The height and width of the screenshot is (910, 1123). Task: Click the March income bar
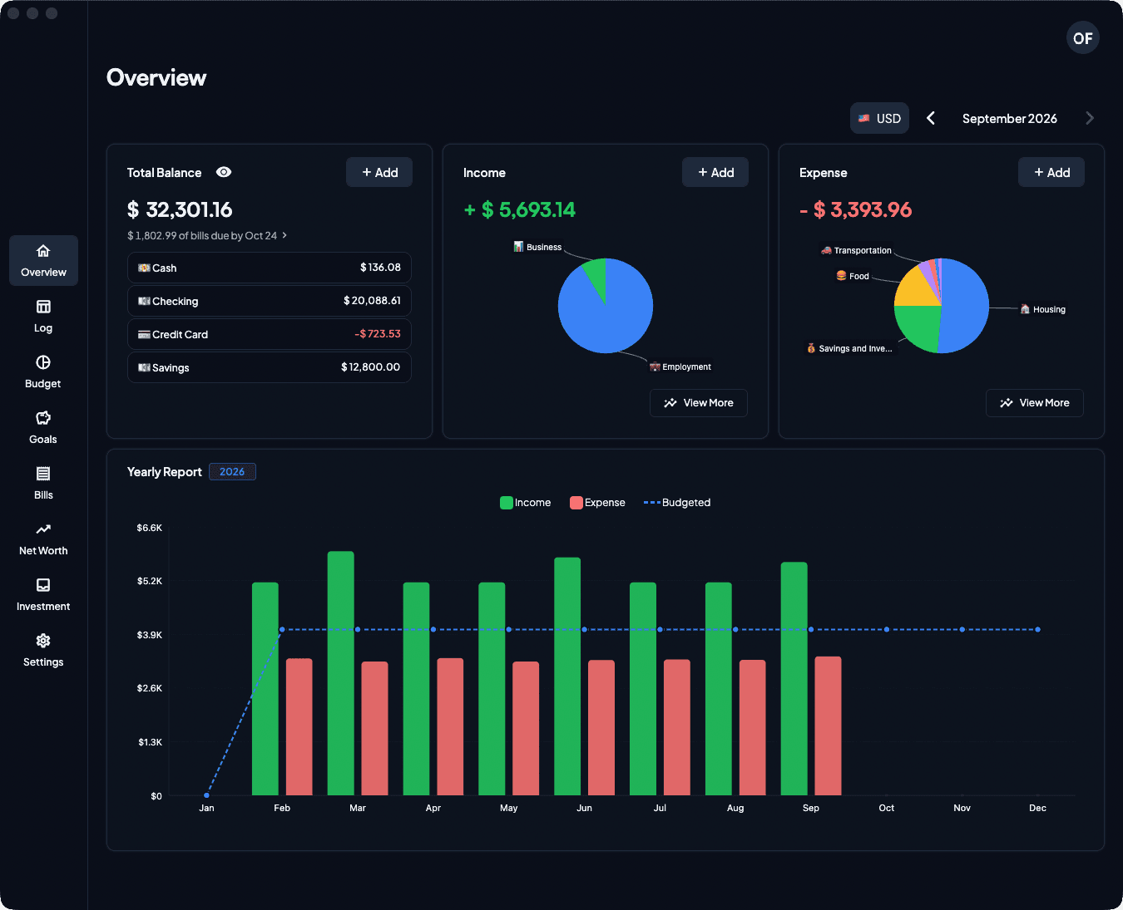(341, 673)
